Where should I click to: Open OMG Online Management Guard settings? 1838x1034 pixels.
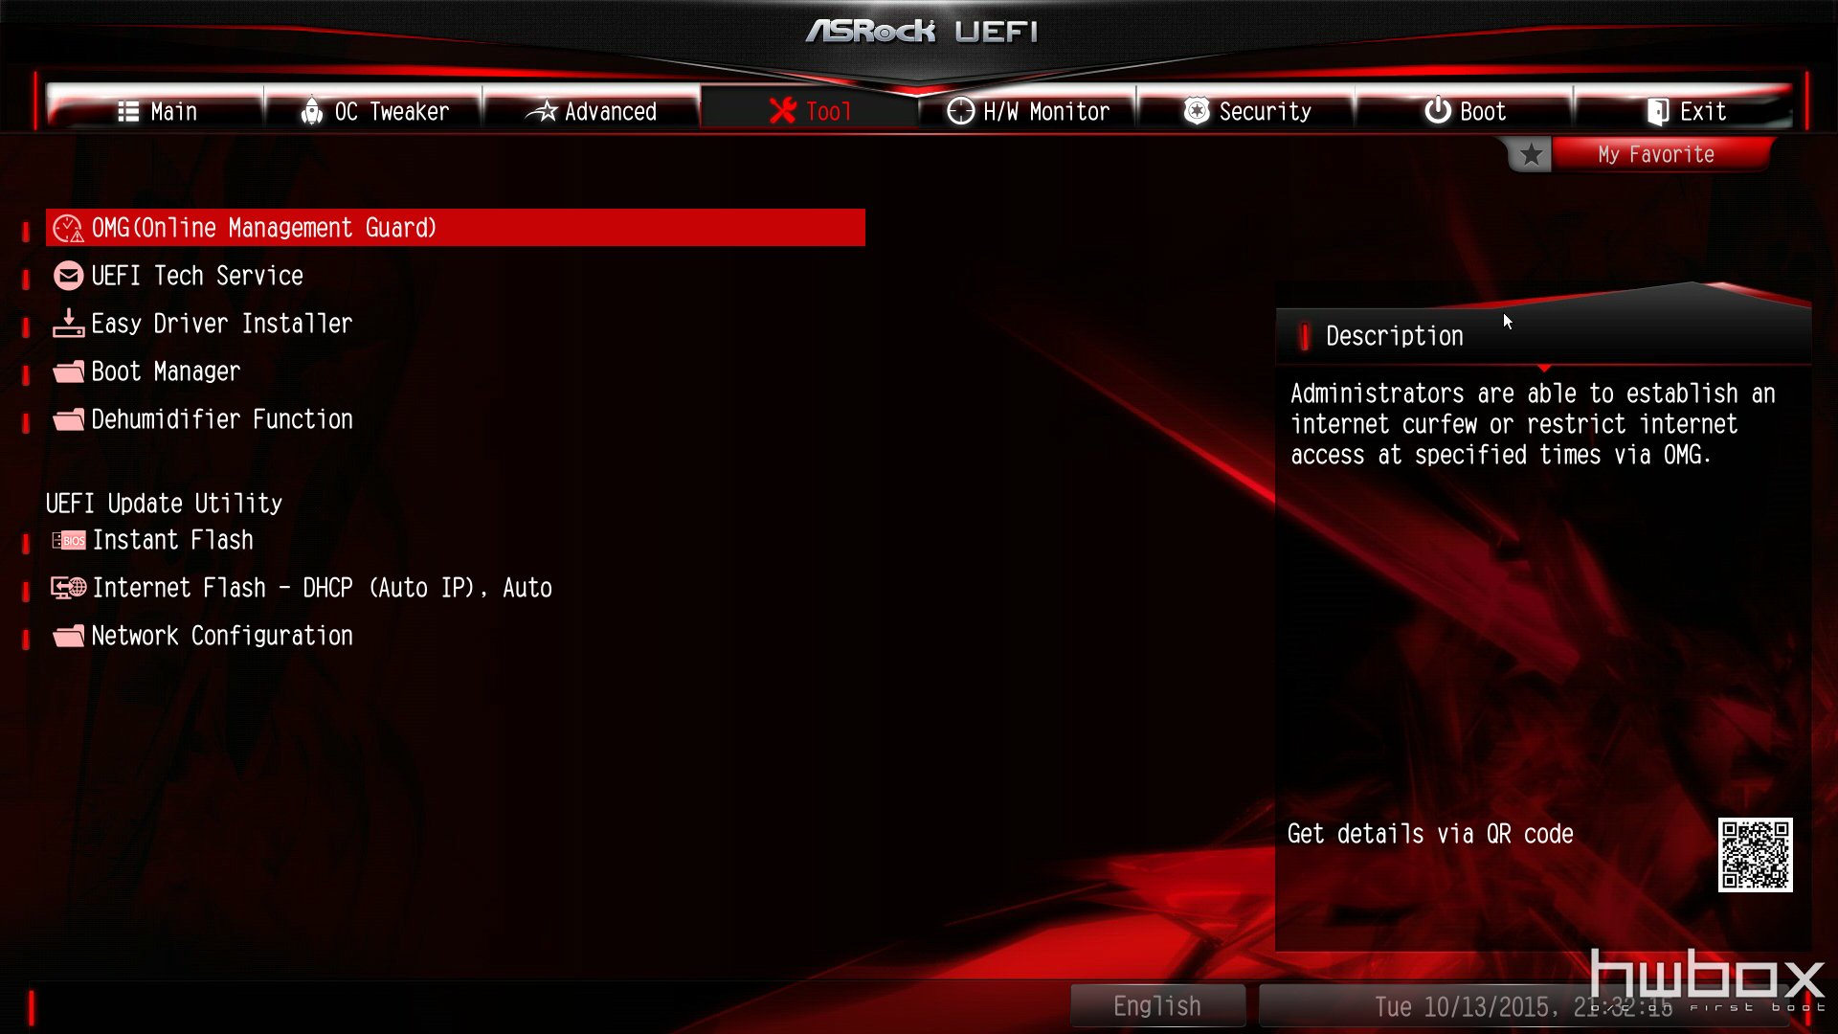(457, 227)
